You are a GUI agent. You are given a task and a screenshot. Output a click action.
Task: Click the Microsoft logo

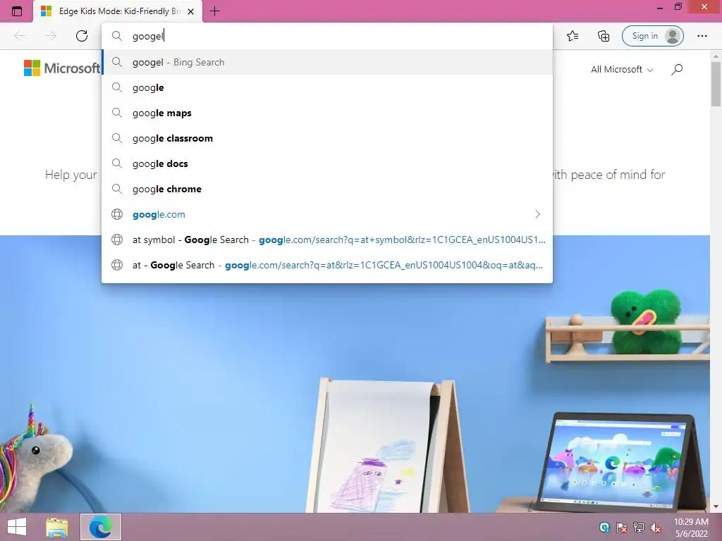[62, 68]
